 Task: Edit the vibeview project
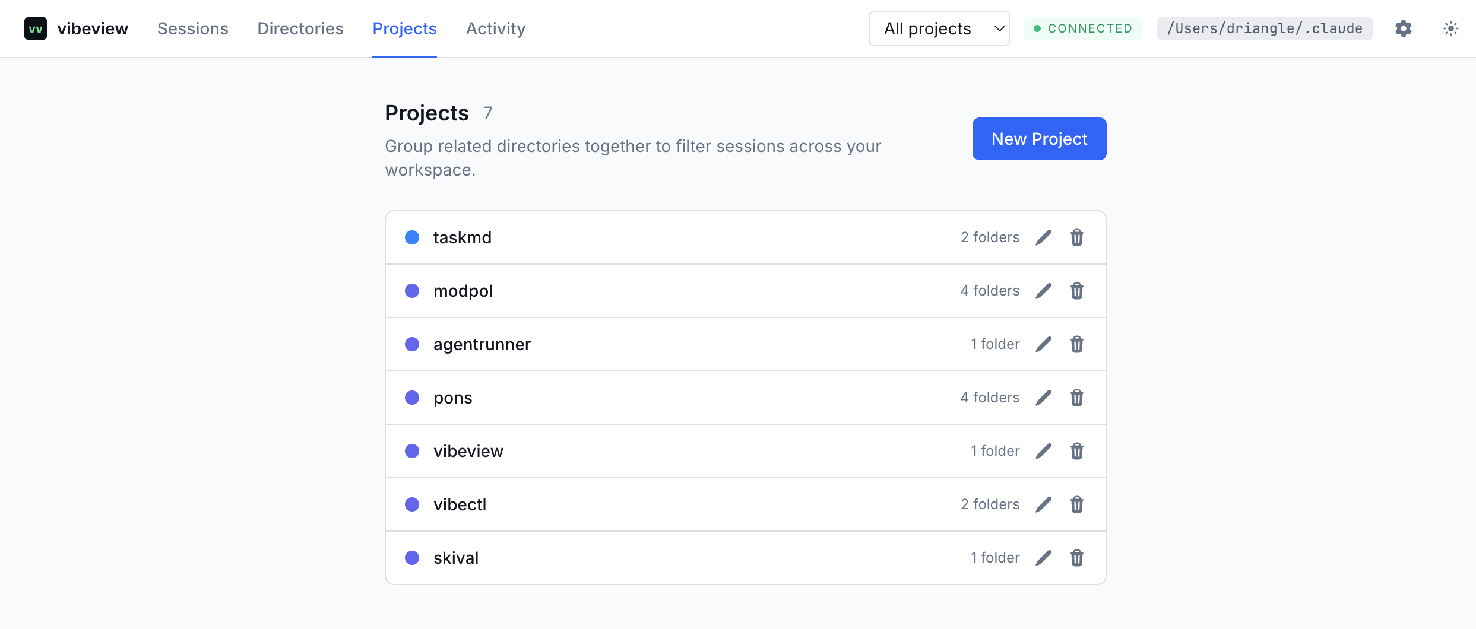(x=1044, y=451)
